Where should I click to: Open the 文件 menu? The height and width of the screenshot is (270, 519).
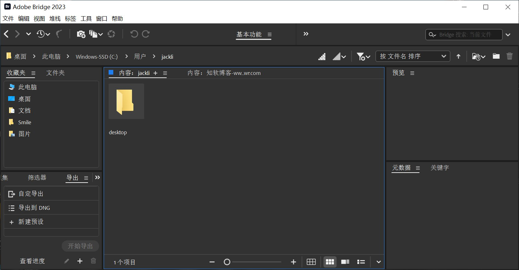point(8,18)
